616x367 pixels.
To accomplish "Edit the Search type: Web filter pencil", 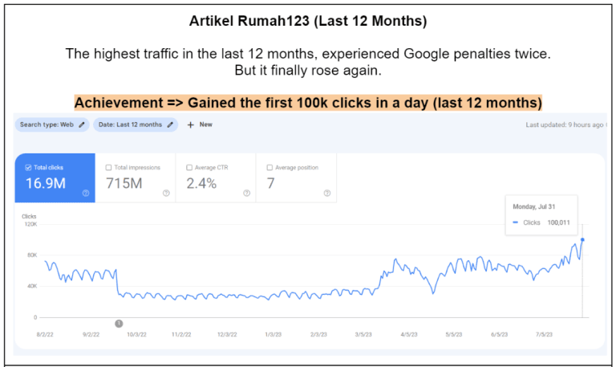I will [x=82, y=124].
